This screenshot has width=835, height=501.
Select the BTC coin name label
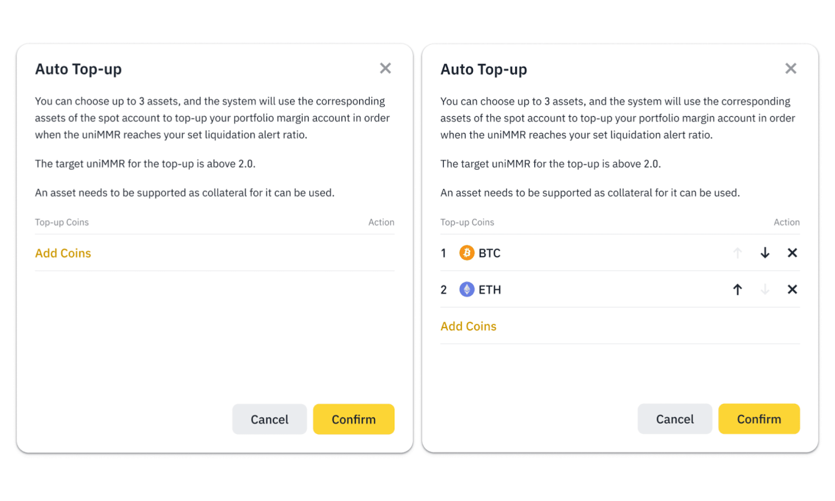tap(490, 253)
